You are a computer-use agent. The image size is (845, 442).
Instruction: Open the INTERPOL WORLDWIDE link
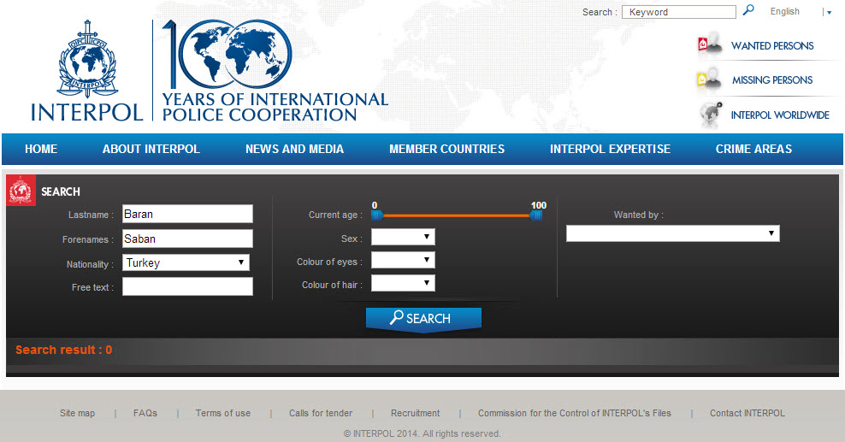coord(780,115)
